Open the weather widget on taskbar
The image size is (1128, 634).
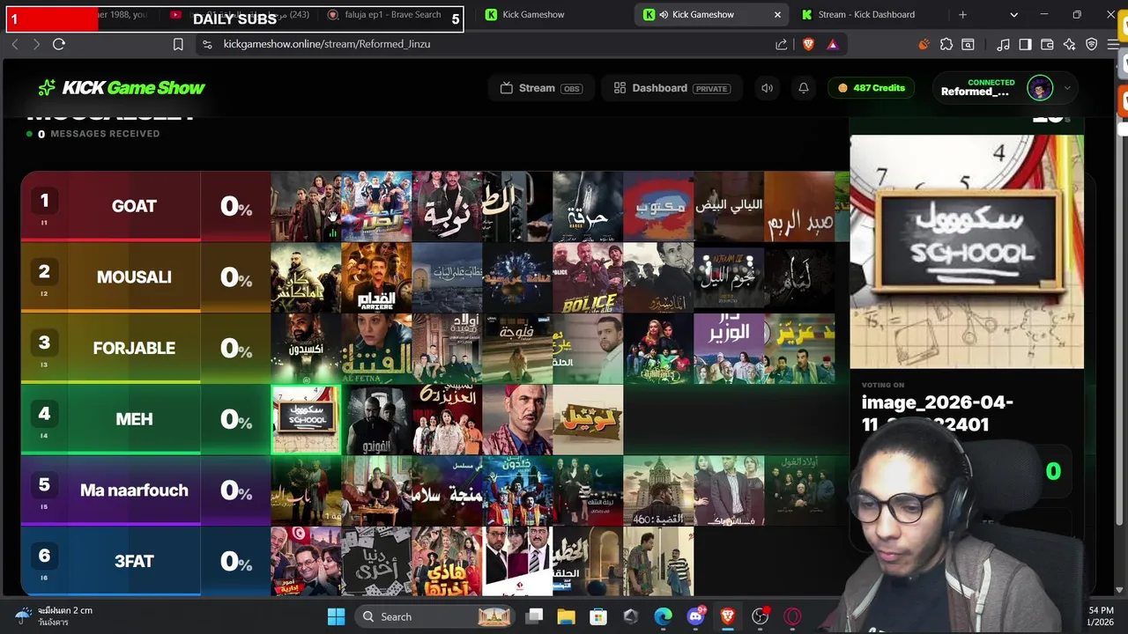click(53, 616)
